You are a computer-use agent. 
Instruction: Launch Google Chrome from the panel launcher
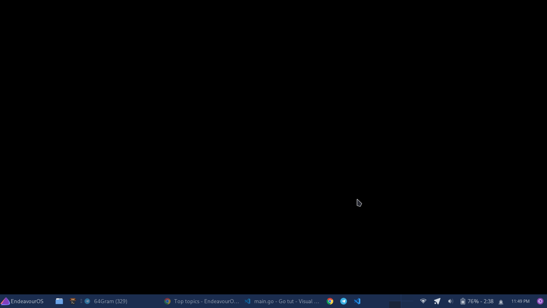click(330, 301)
